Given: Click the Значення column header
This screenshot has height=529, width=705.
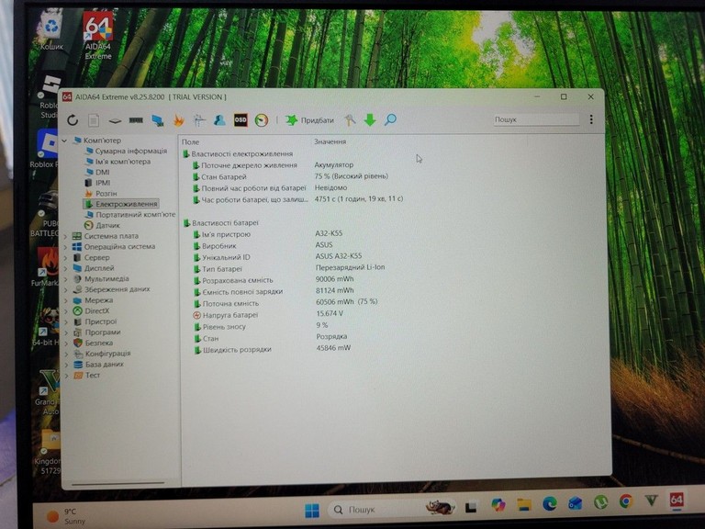Looking at the screenshot, I should point(330,142).
